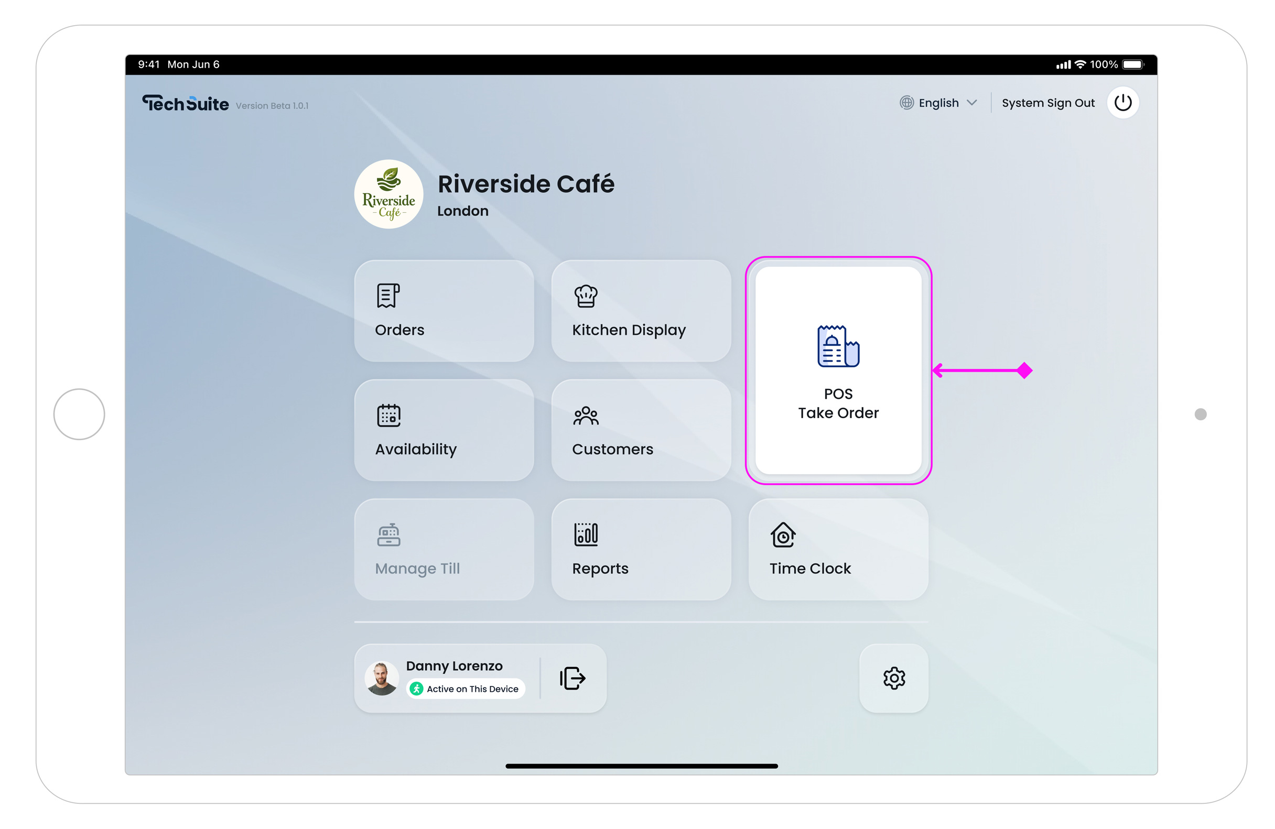The image size is (1275, 829).
Task: Click the Availability calendar icon
Action: pyautogui.click(x=388, y=415)
